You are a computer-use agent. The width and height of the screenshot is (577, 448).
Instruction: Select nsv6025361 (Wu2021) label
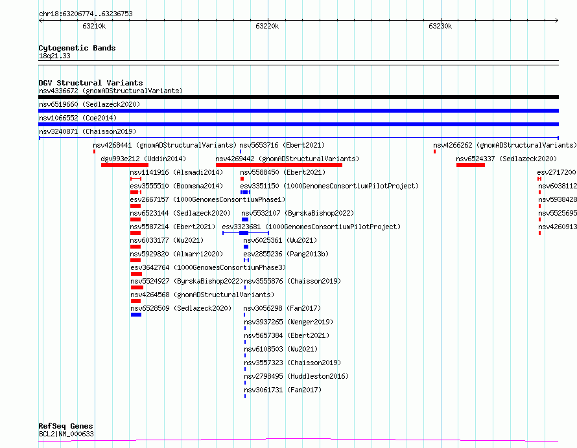point(280,240)
